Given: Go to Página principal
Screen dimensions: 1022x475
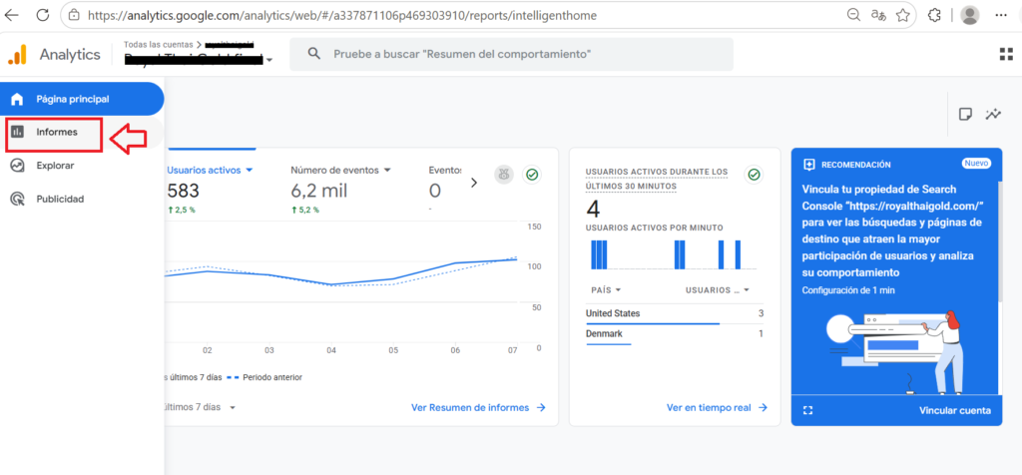Looking at the screenshot, I should [x=82, y=99].
